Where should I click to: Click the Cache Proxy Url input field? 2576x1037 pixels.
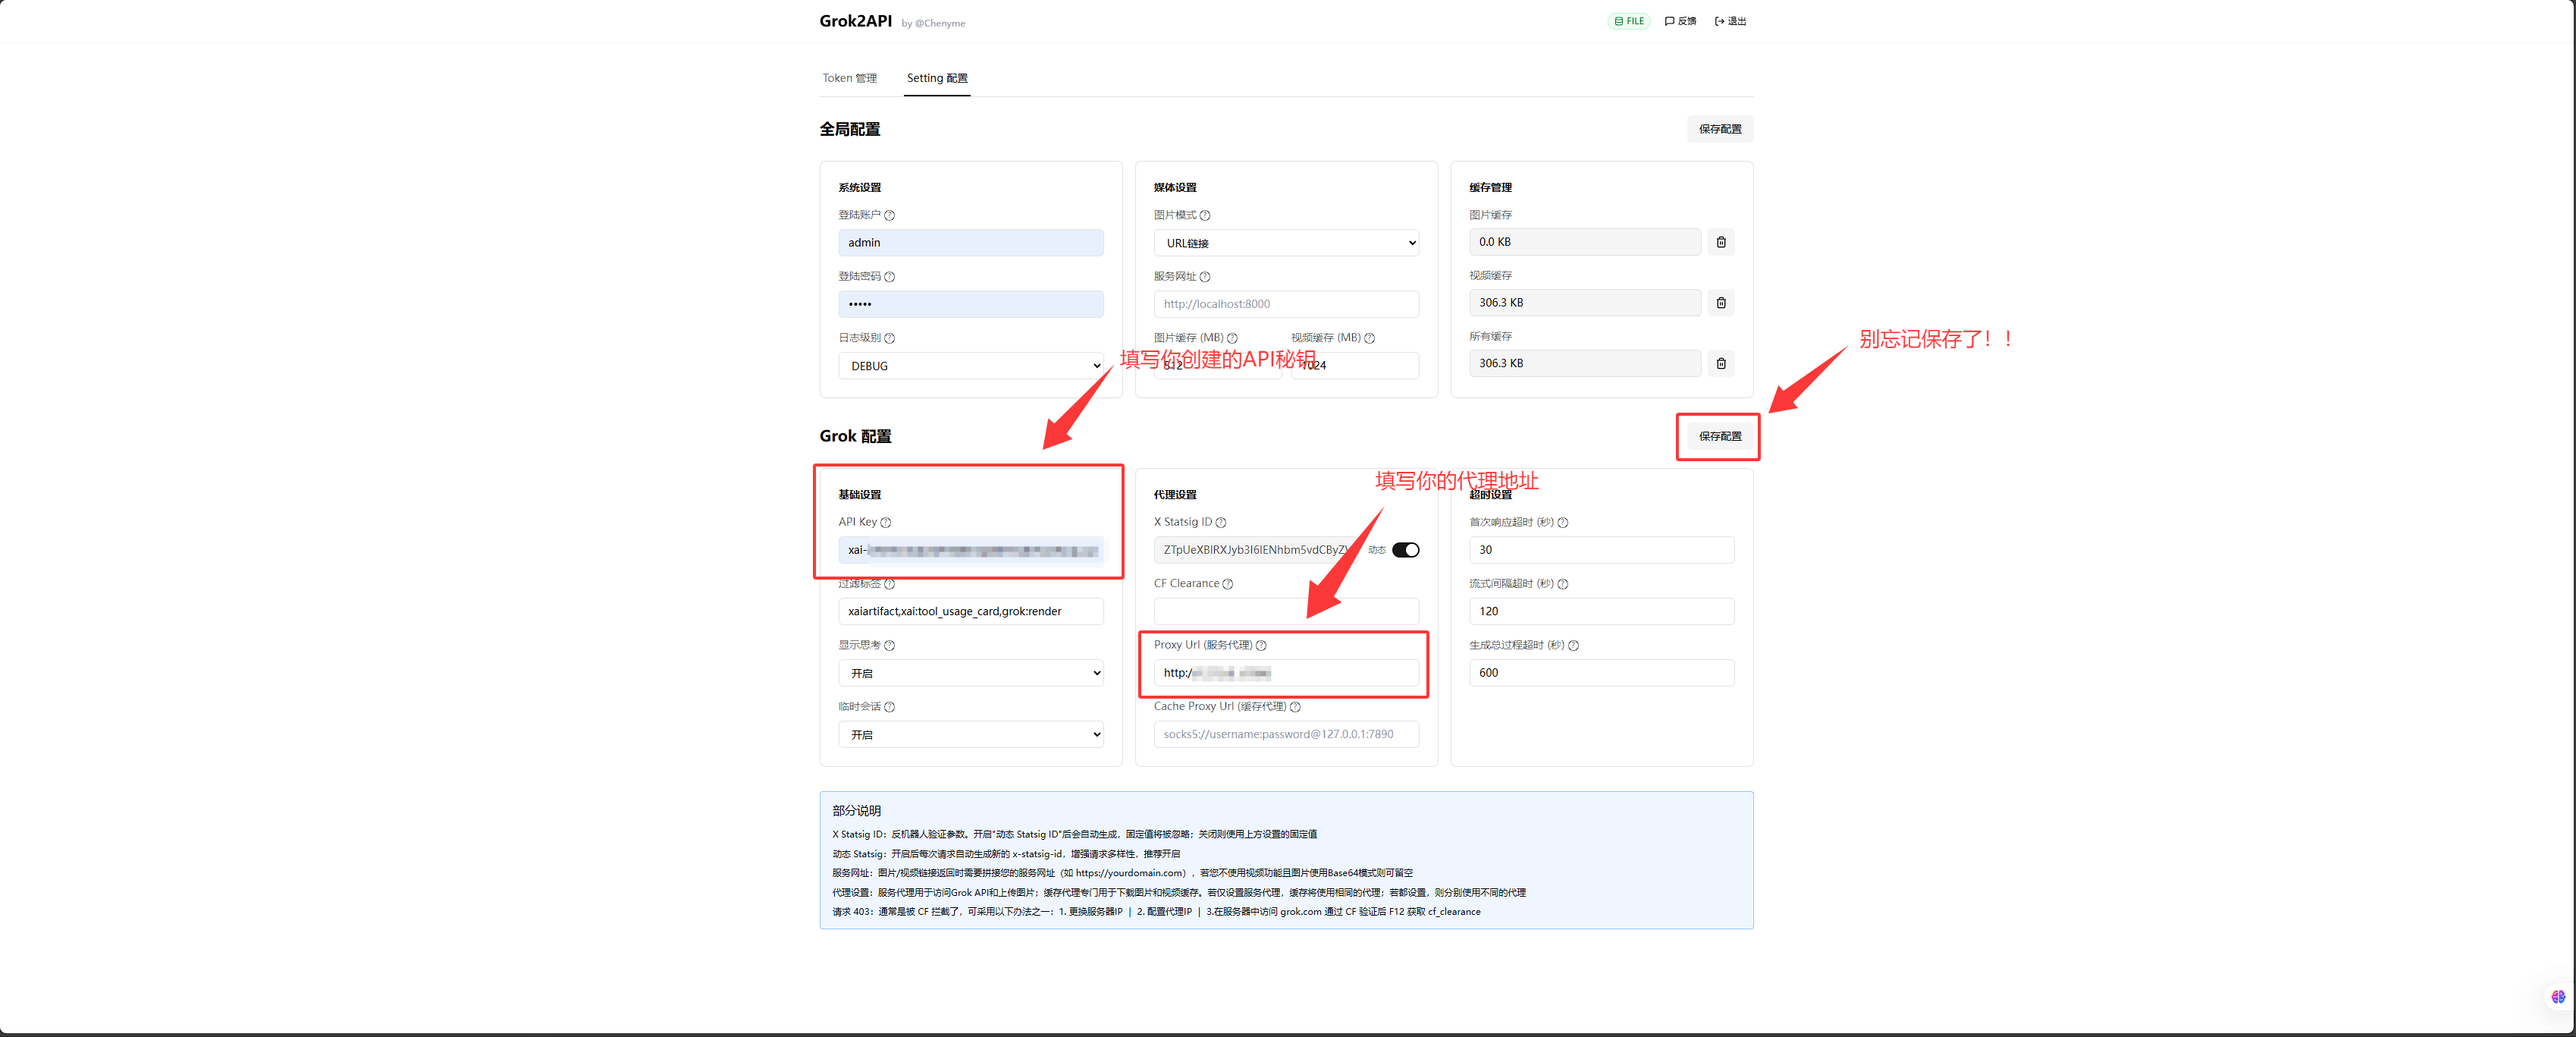pos(1285,735)
